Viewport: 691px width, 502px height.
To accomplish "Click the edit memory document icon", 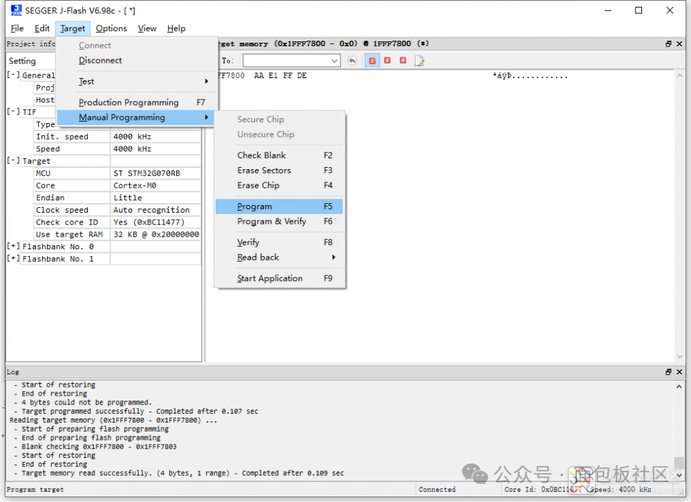I will (x=419, y=61).
